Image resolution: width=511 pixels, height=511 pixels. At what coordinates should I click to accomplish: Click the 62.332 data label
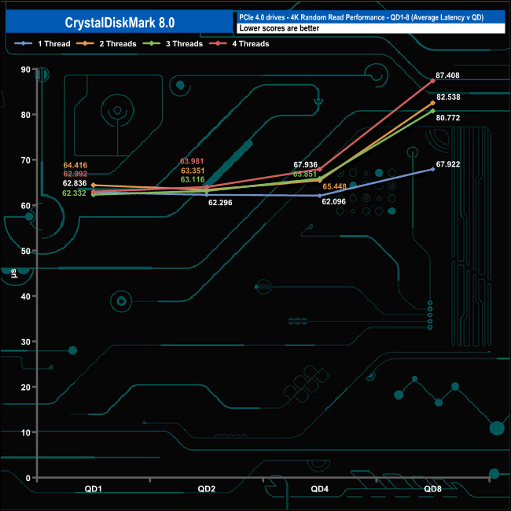click(x=75, y=193)
